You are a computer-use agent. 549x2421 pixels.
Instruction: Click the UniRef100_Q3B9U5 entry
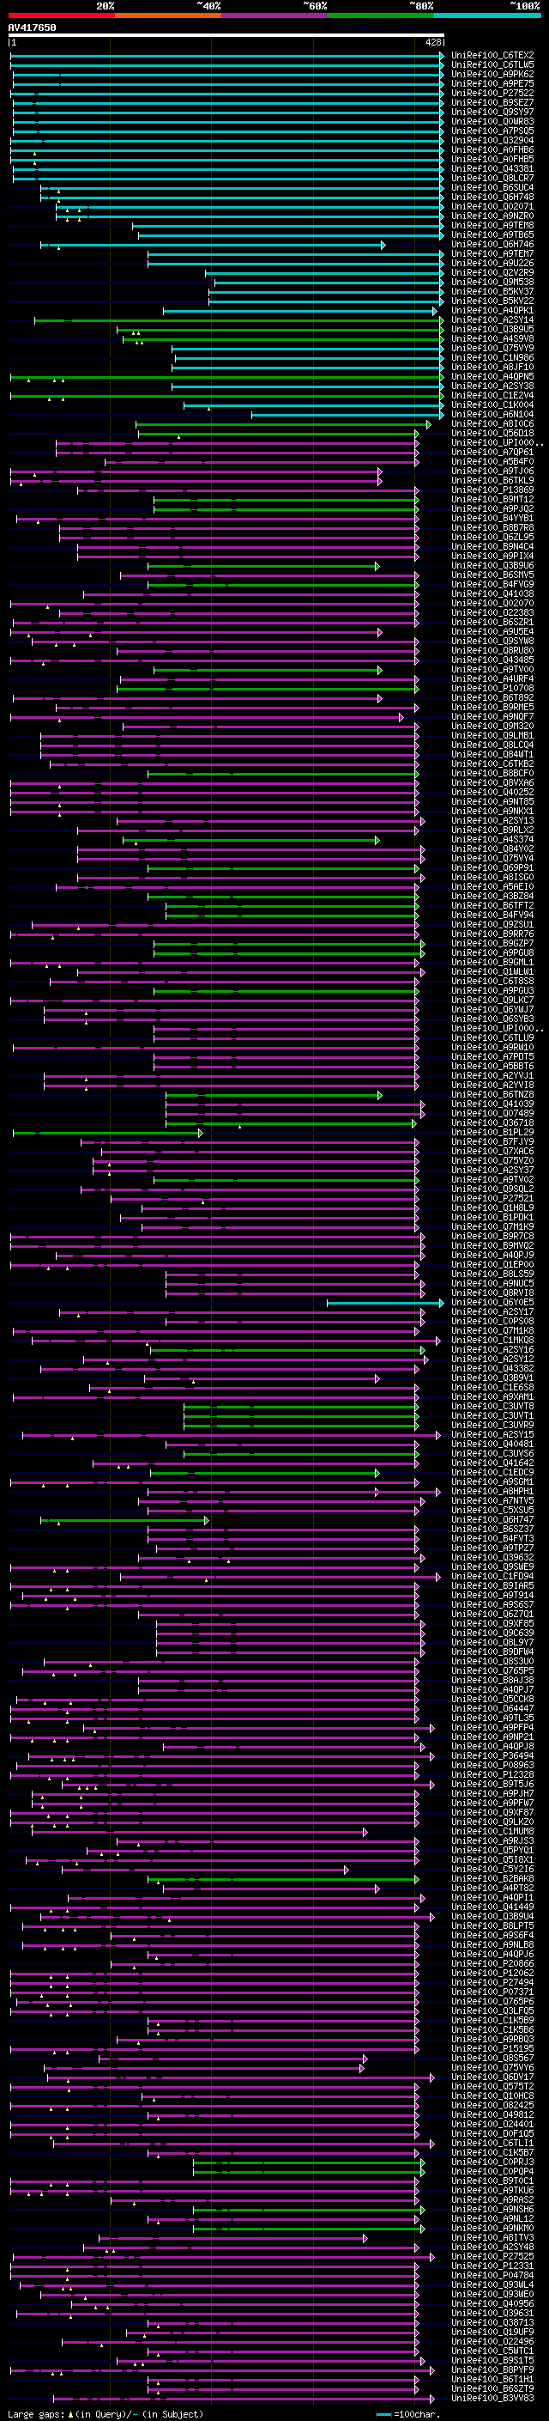(492, 330)
